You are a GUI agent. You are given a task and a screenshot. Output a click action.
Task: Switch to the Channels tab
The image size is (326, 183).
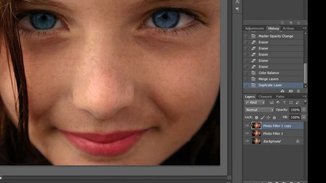coord(265,96)
